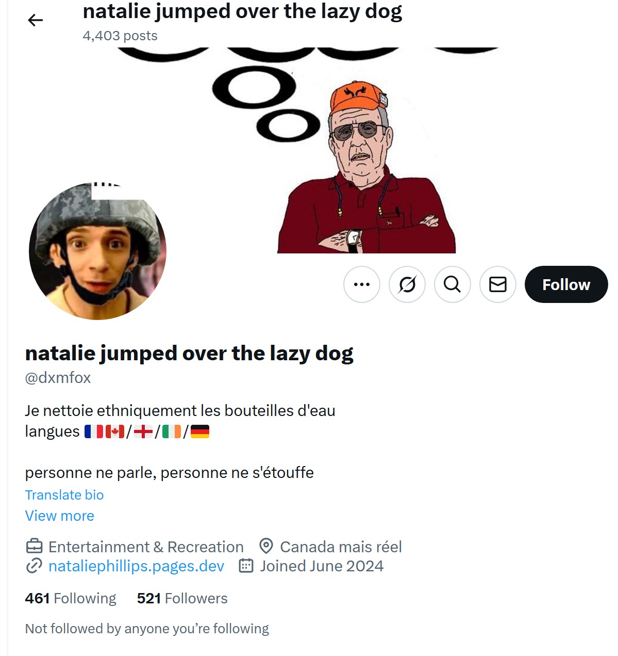Open the 521 Followers list
The height and width of the screenshot is (656, 618).
(182, 598)
